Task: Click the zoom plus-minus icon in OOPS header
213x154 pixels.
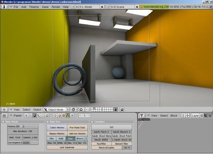Action: click(183, 116)
